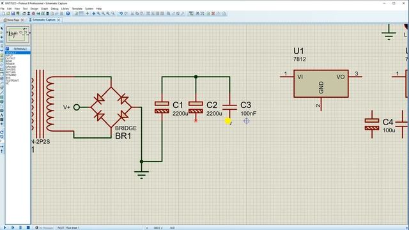Click the No Messages status indicator
409x230 pixels.
coord(44,227)
